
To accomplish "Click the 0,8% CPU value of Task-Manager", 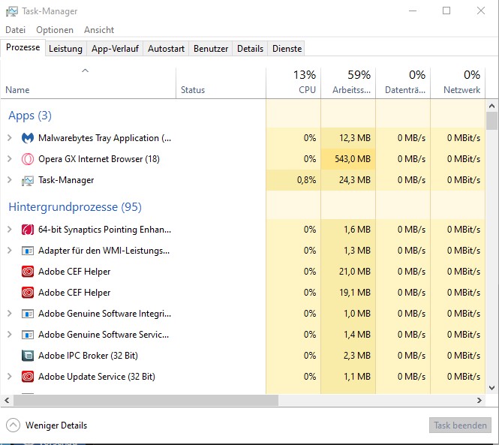I will click(x=306, y=180).
